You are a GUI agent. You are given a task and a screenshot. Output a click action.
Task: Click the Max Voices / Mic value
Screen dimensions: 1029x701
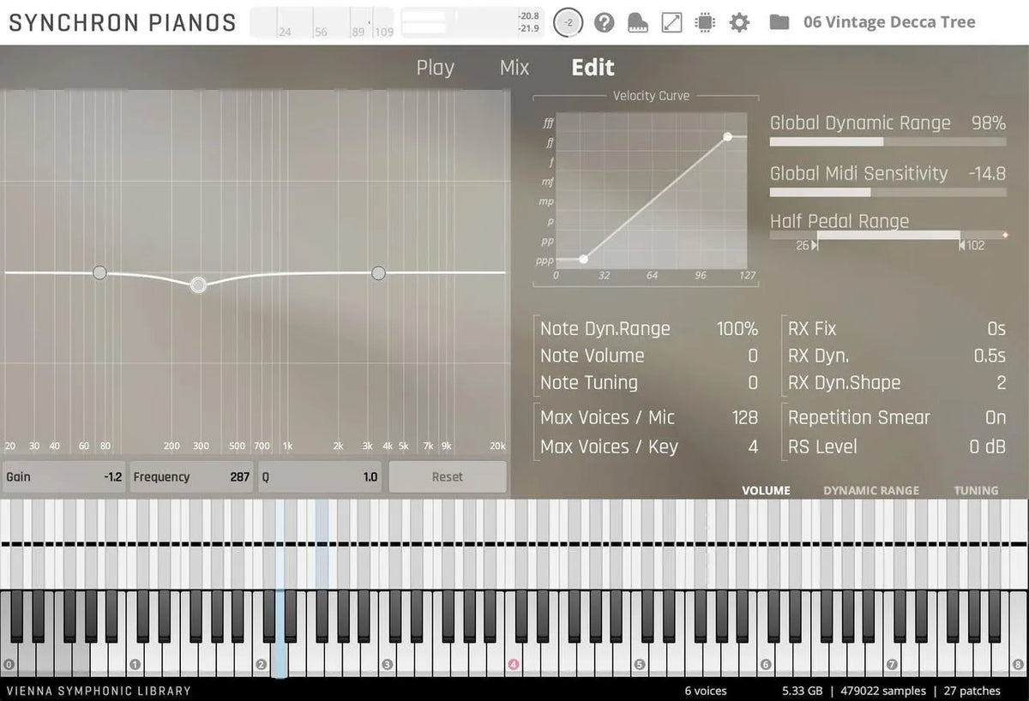(x=744, y=417)
